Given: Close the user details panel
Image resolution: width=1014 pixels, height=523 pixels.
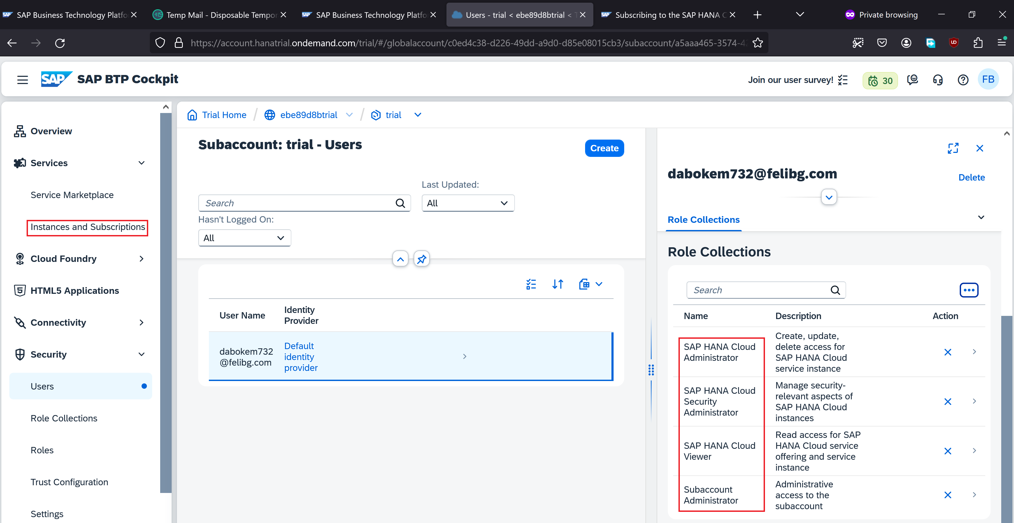Looking at the screenshot, I should coord(980,148).
